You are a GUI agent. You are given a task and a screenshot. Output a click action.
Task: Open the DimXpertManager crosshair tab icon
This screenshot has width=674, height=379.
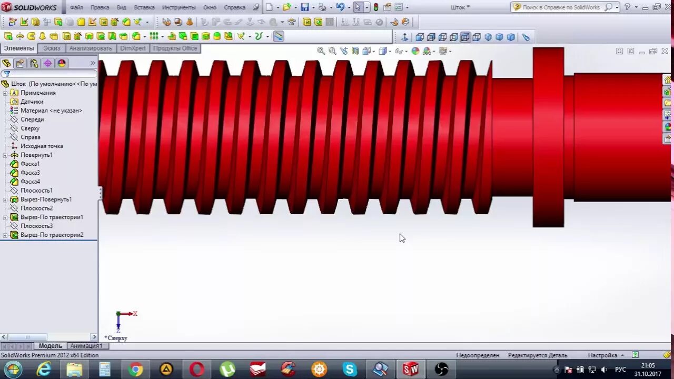(x=47, y=63)
